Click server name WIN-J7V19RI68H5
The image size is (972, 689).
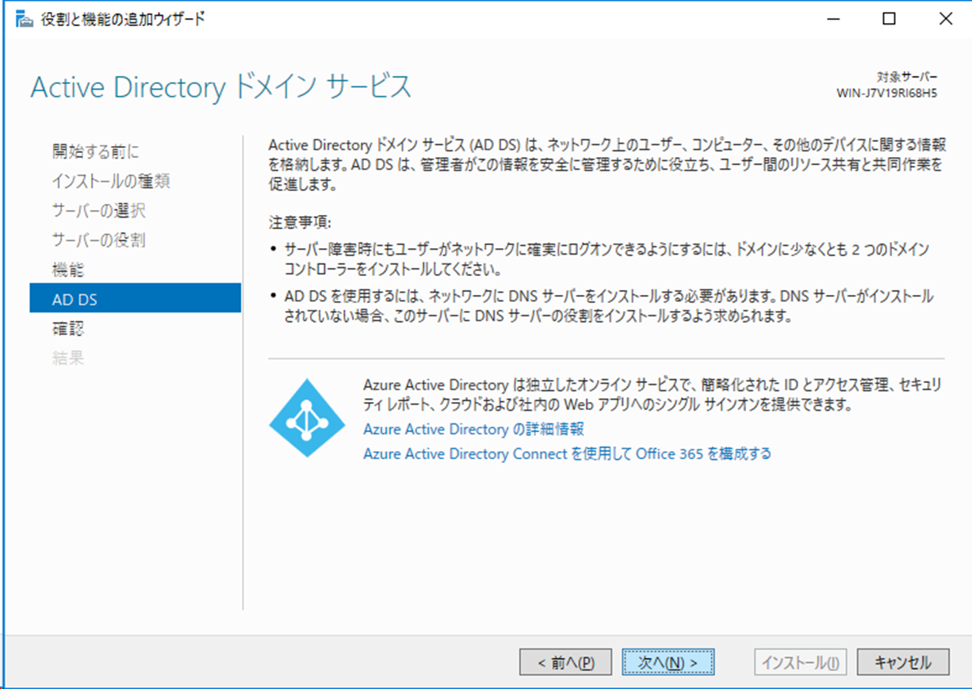pyautogui.click(x=887, y=93)
